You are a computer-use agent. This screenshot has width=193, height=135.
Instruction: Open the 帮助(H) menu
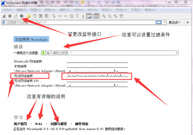click(150, 10)
